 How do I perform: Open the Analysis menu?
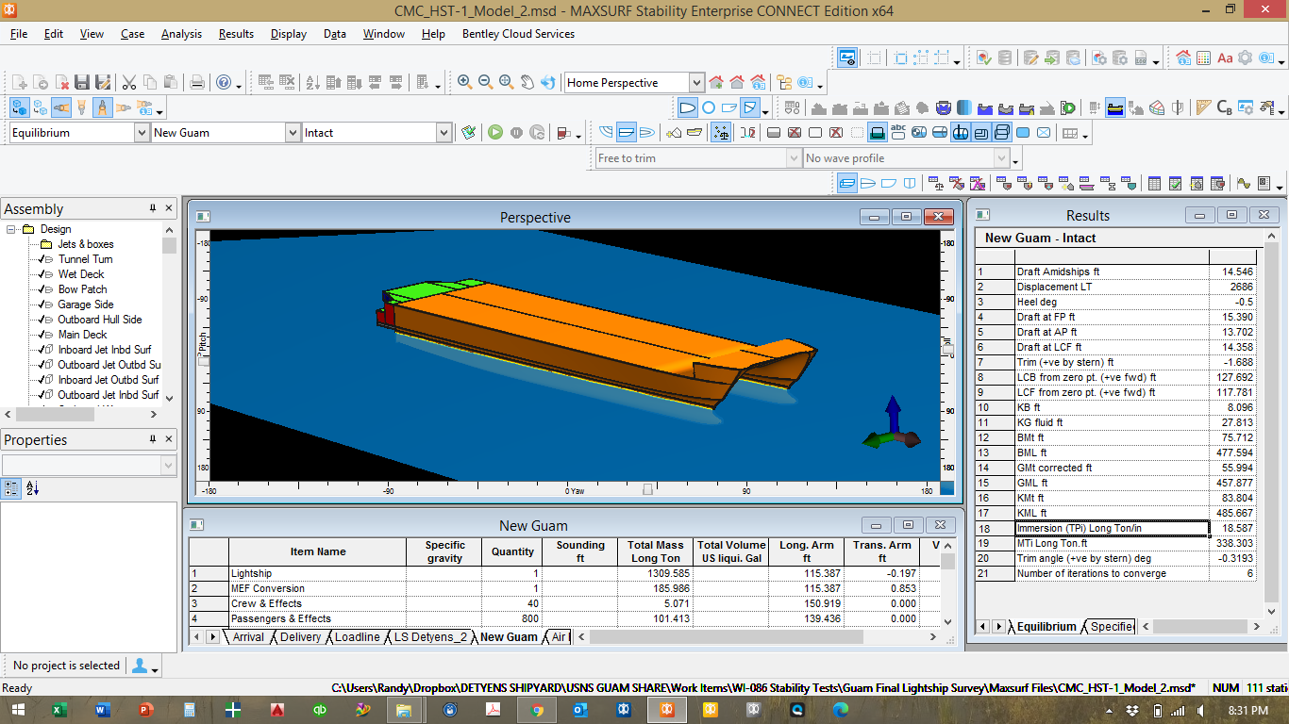(181, 34)
